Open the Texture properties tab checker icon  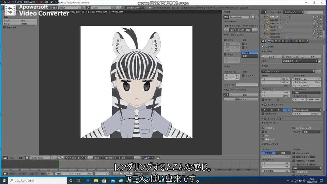pyautogui.click(x=300, y=41)
